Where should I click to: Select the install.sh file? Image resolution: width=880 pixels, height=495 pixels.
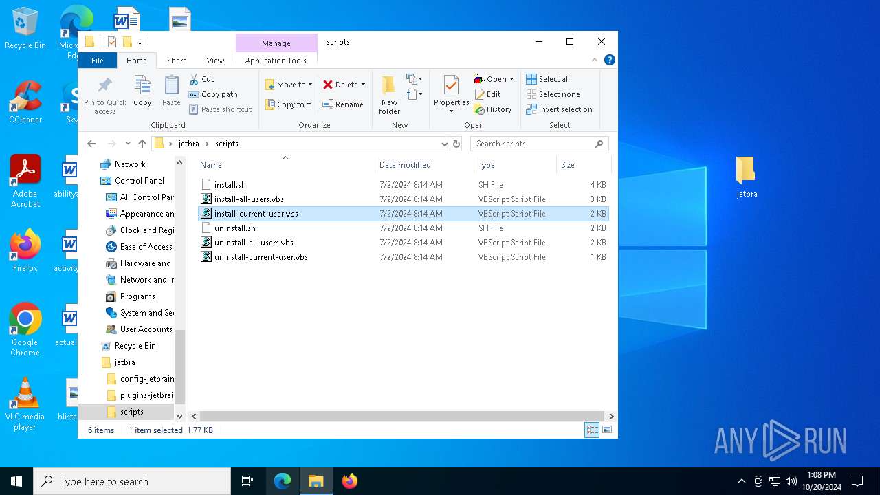(x=403, y=185)
